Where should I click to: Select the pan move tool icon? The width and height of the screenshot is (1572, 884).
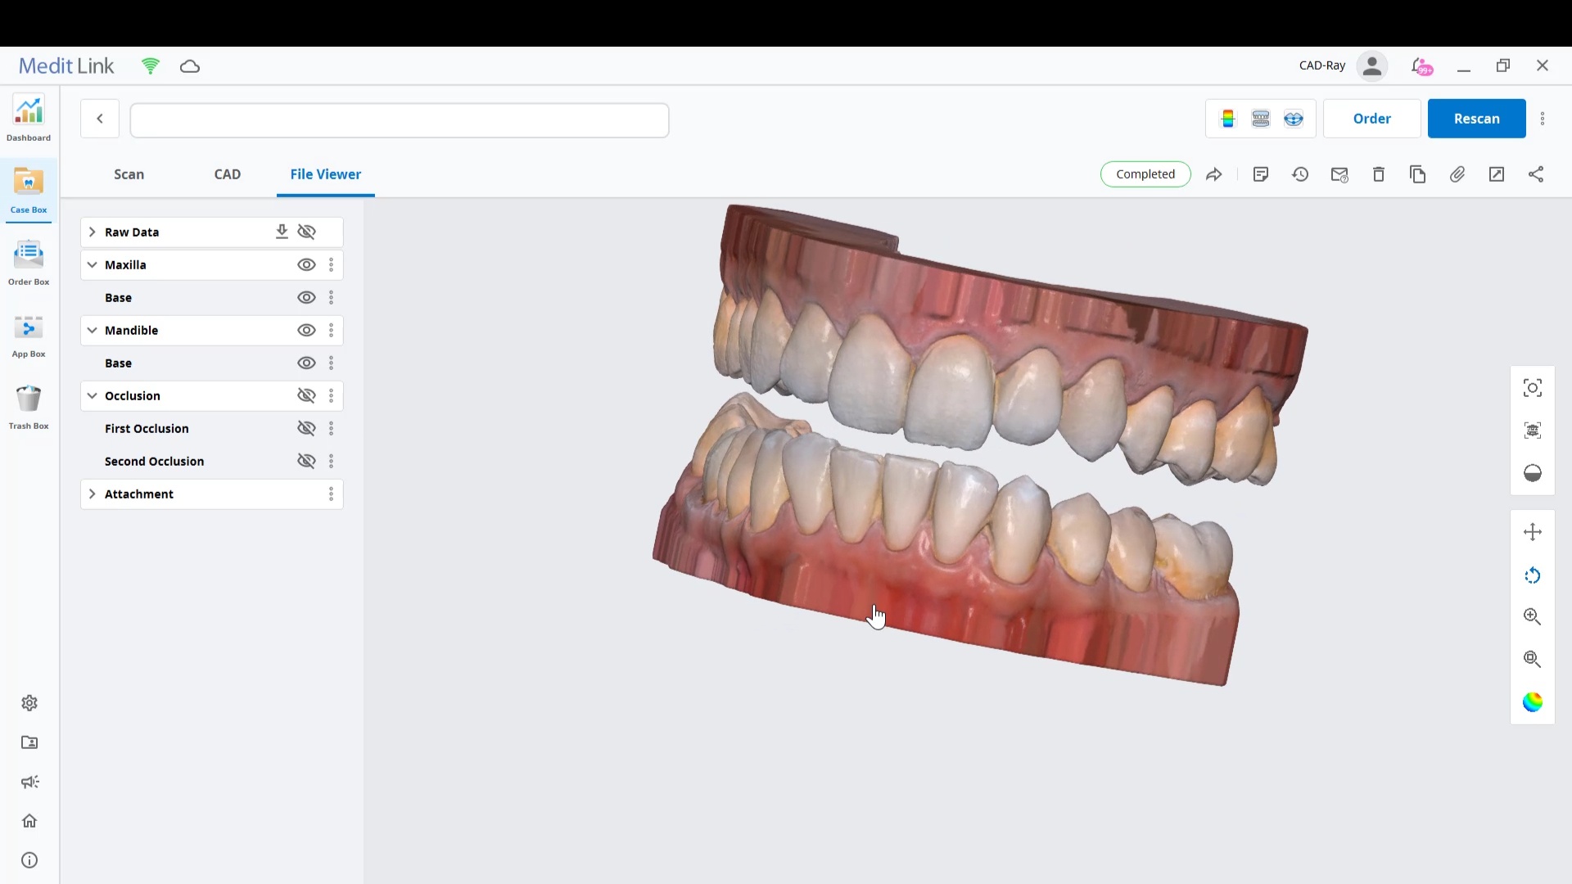1533,532
